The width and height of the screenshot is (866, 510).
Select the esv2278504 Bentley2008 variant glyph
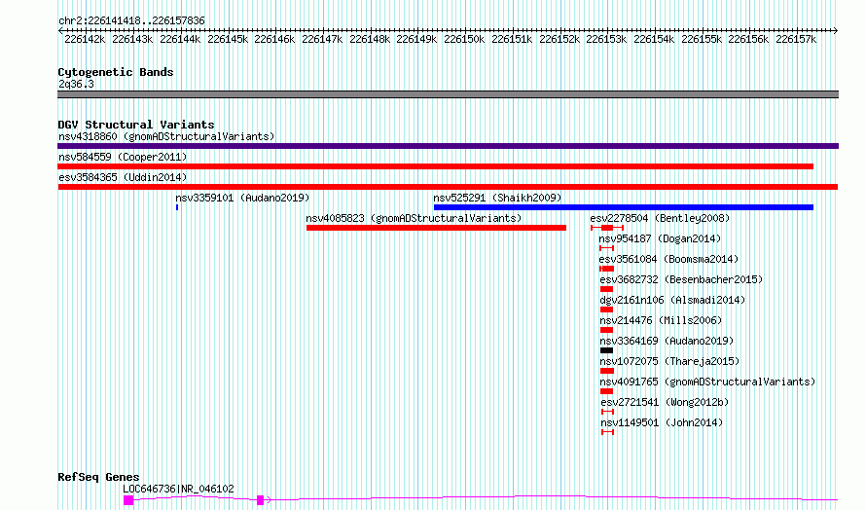point(607,228)
